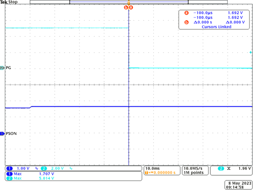Screen dimensions: 253x190
Task: Click the waveform record overview bar
Action: click(128, 2)
